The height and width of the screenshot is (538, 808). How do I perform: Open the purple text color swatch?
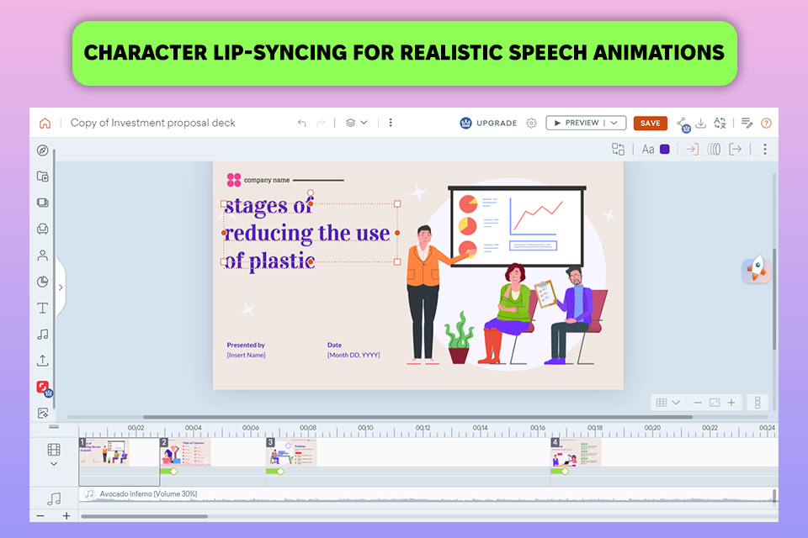[x=665, y=150]
